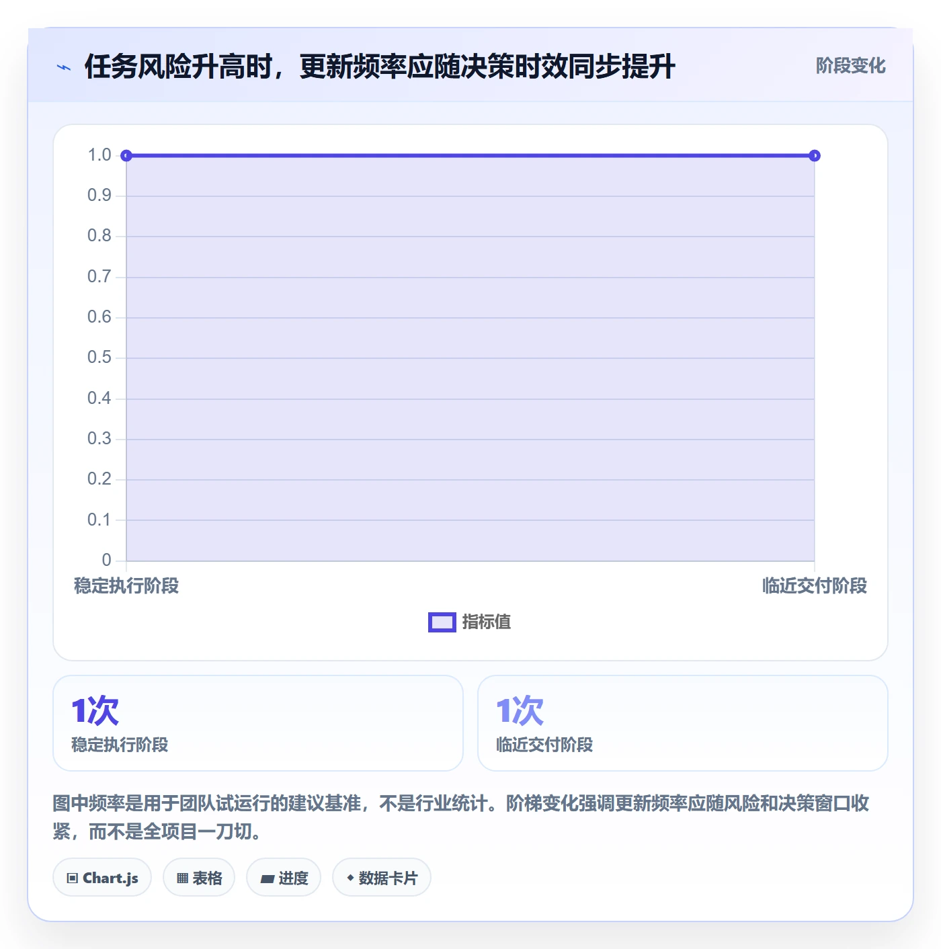Click the 1次 value in the 稳定执行阶段 card
Screen dimensions: 941x949
coord(95,711)
